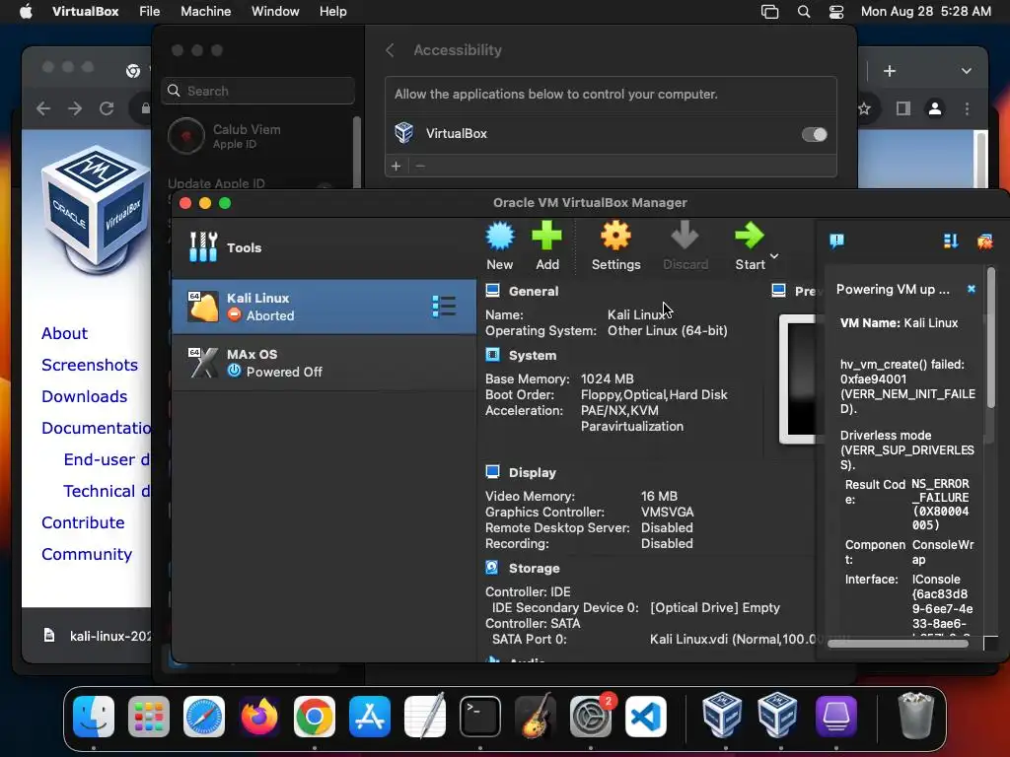Open the General section settings

pyautogui.click(x=534, y=291)
